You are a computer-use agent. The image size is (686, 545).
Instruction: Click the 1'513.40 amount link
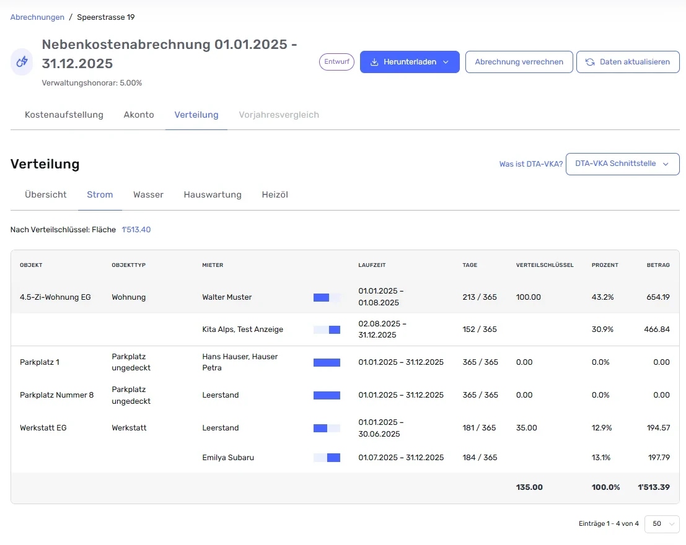pos(136,230)
